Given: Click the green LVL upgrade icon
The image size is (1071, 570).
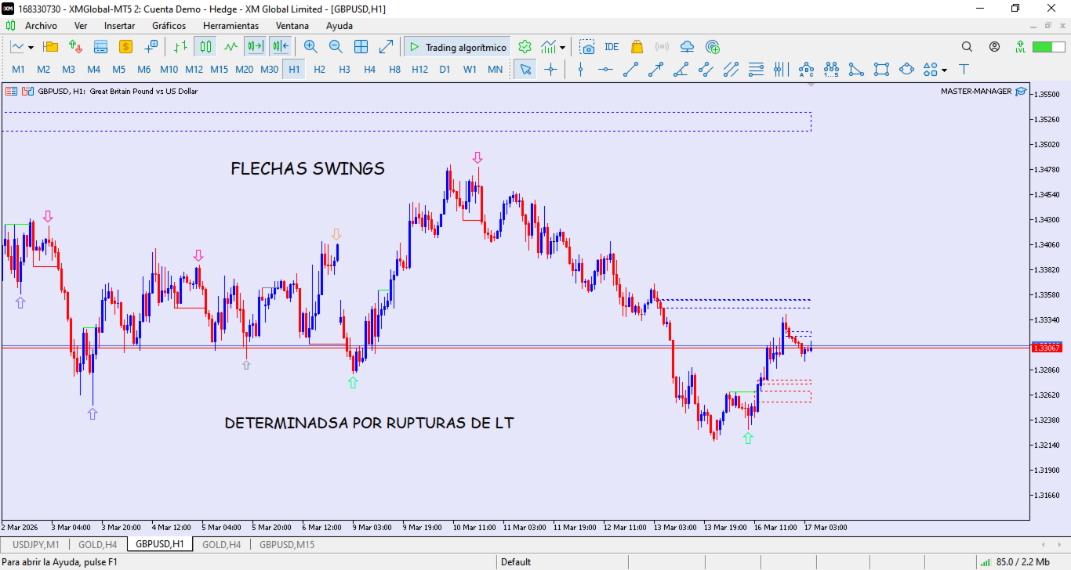Looking at the screenshot, I should pyautogui.click(x=1020, y=47).
